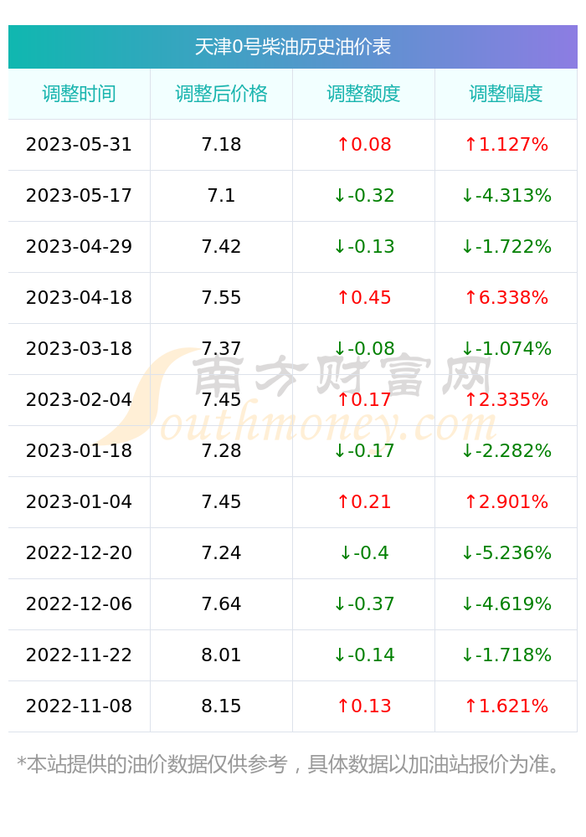
Task: Click the 调整幅度 column header
Action: click(506, 94)
